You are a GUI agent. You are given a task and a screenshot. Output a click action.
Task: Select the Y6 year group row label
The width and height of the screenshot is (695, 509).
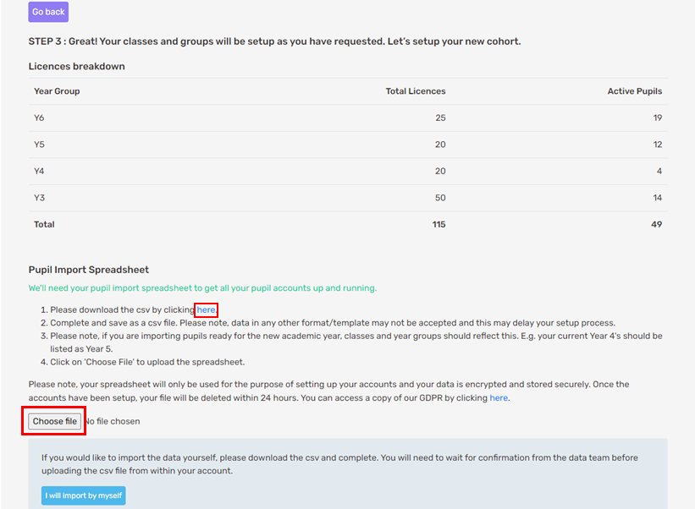click(x=39, y=118)
